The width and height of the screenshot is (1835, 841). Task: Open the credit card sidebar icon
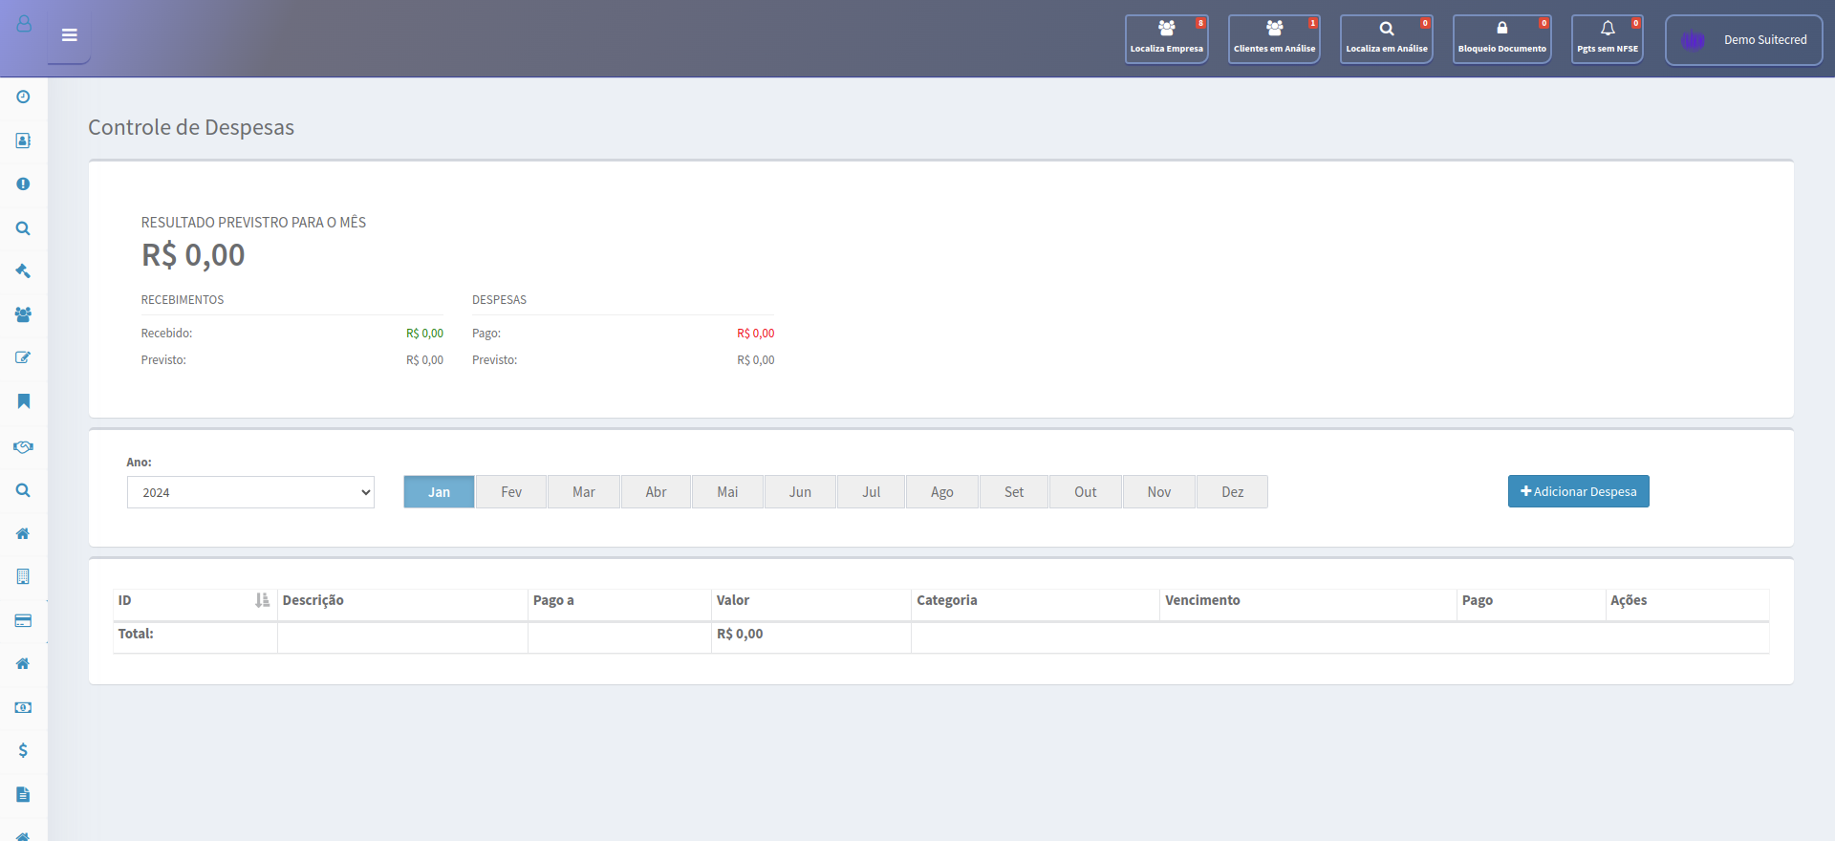tap(23, 620)
